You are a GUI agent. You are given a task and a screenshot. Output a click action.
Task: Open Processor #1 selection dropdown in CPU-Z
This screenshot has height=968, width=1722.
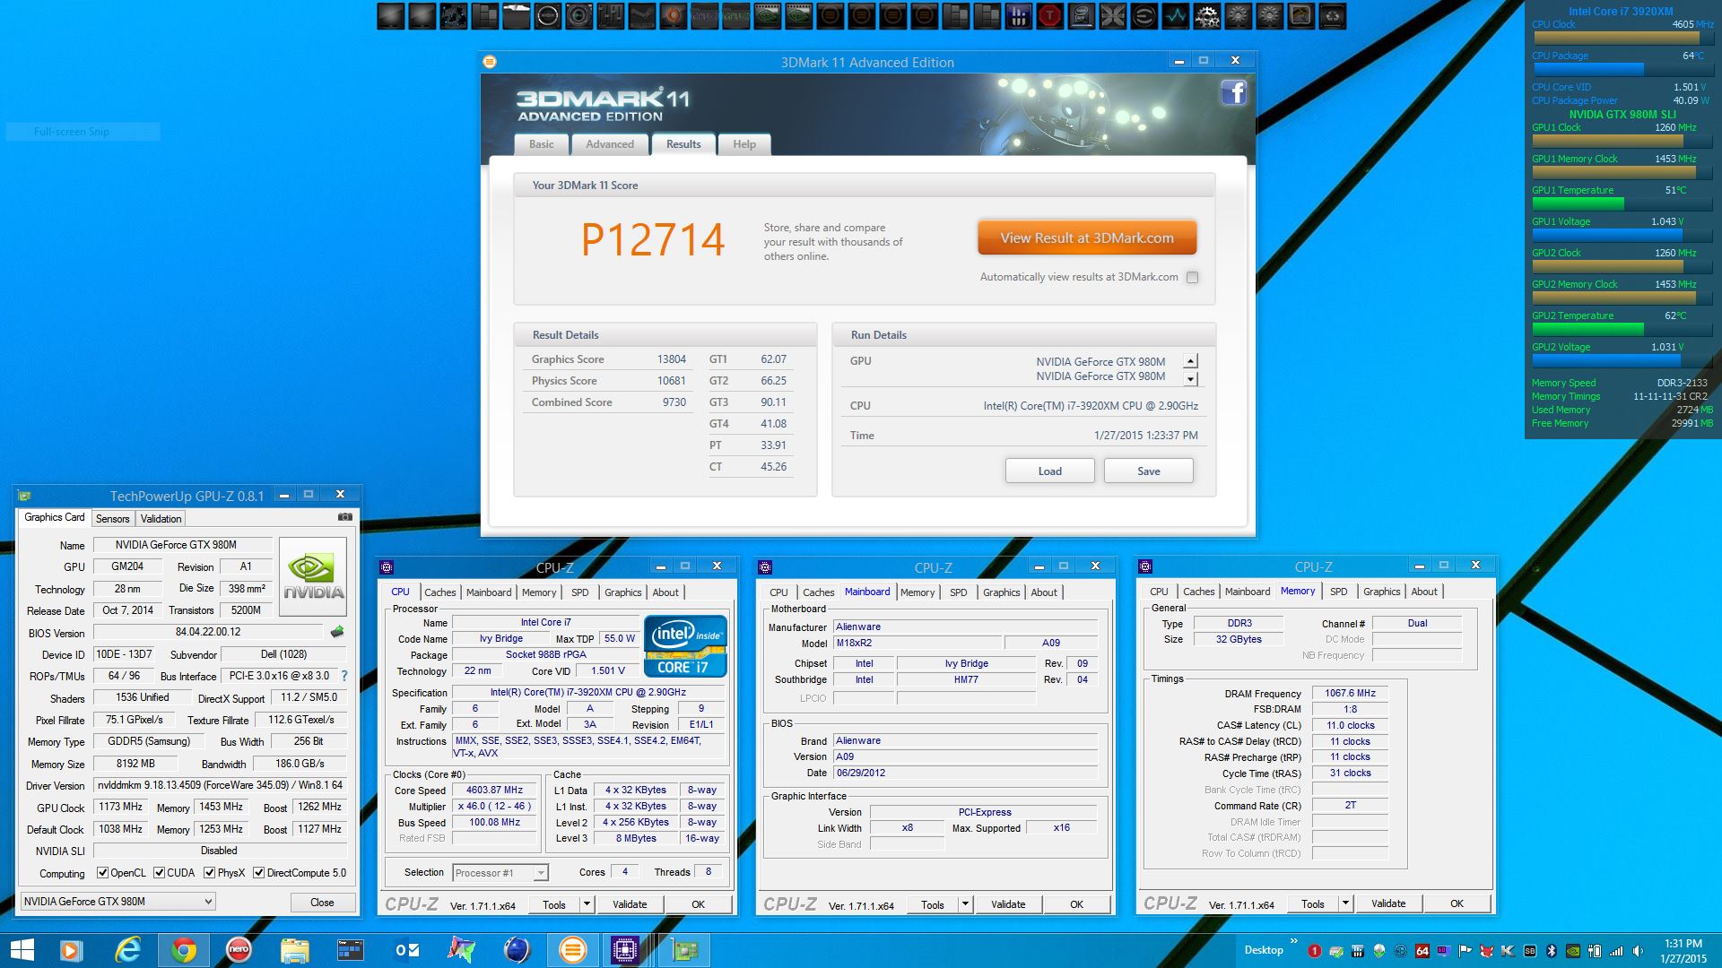tap(500, 873)
